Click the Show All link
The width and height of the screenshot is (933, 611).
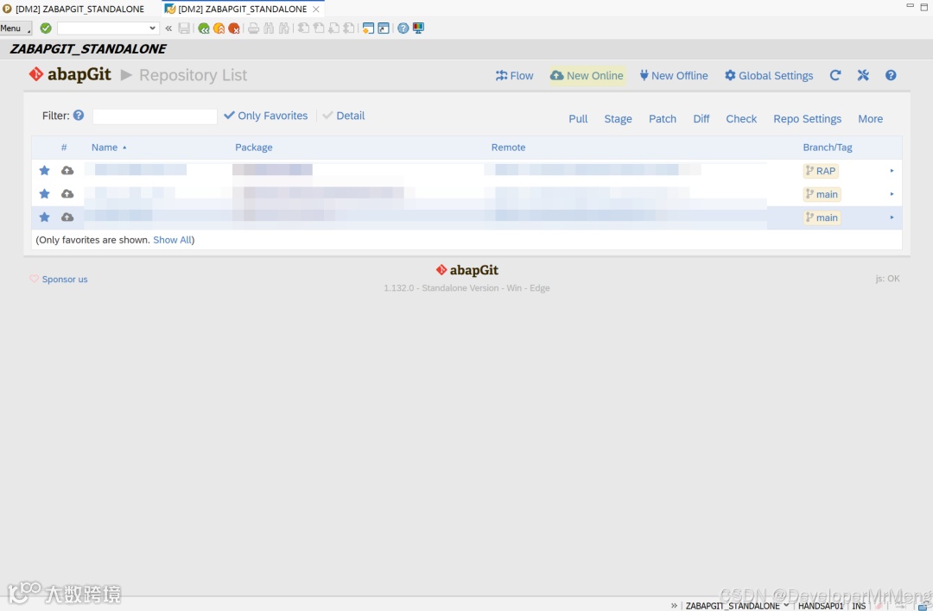[x=173, y=240]
